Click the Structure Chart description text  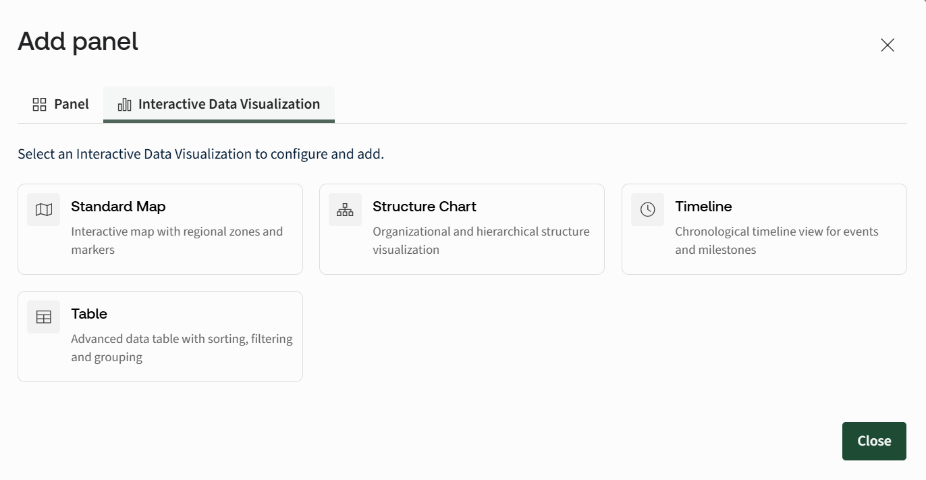pos(481,240)
